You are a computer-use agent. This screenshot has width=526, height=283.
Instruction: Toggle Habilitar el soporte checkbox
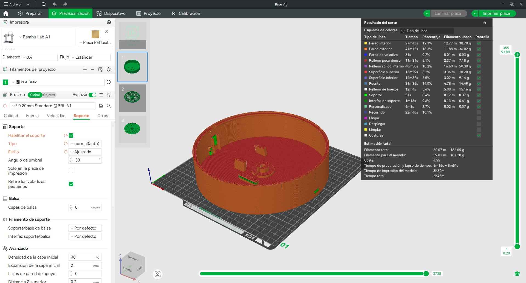point(71,135)
